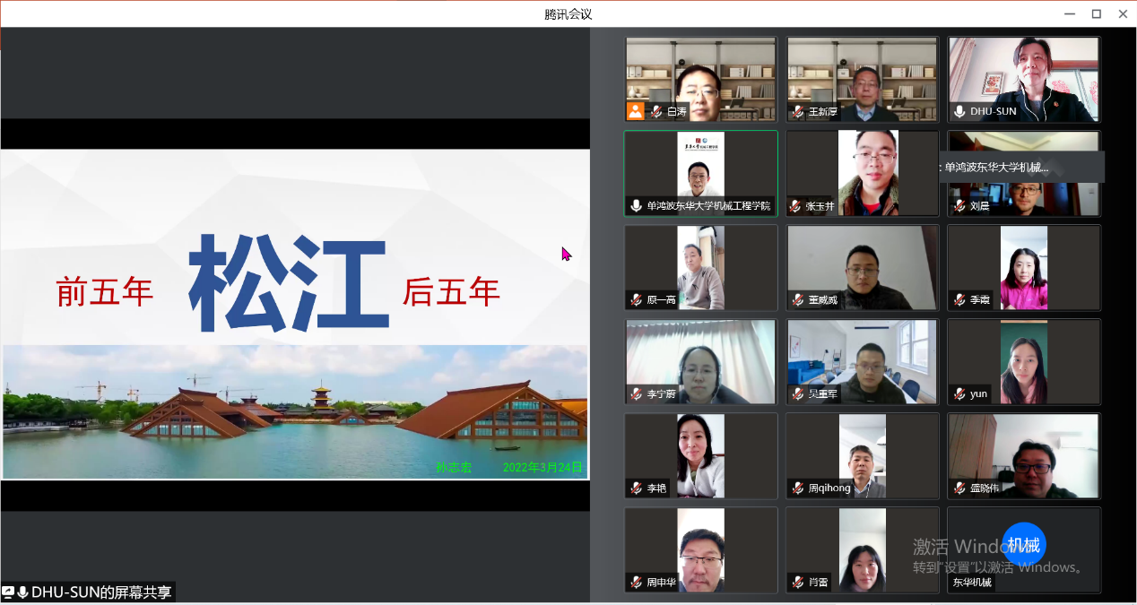This screenshot has width=1137, height=605.
Task: Click the muted microphone icon next to 王新厚
Action: tap(796, 112)
